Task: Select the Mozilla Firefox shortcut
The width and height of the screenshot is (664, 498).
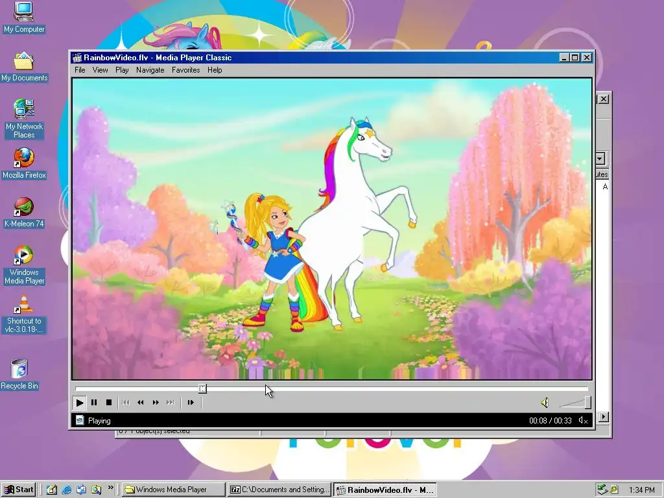Action: coord(24,164)
